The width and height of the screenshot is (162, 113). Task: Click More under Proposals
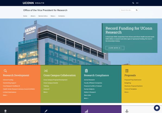(127, 92)
